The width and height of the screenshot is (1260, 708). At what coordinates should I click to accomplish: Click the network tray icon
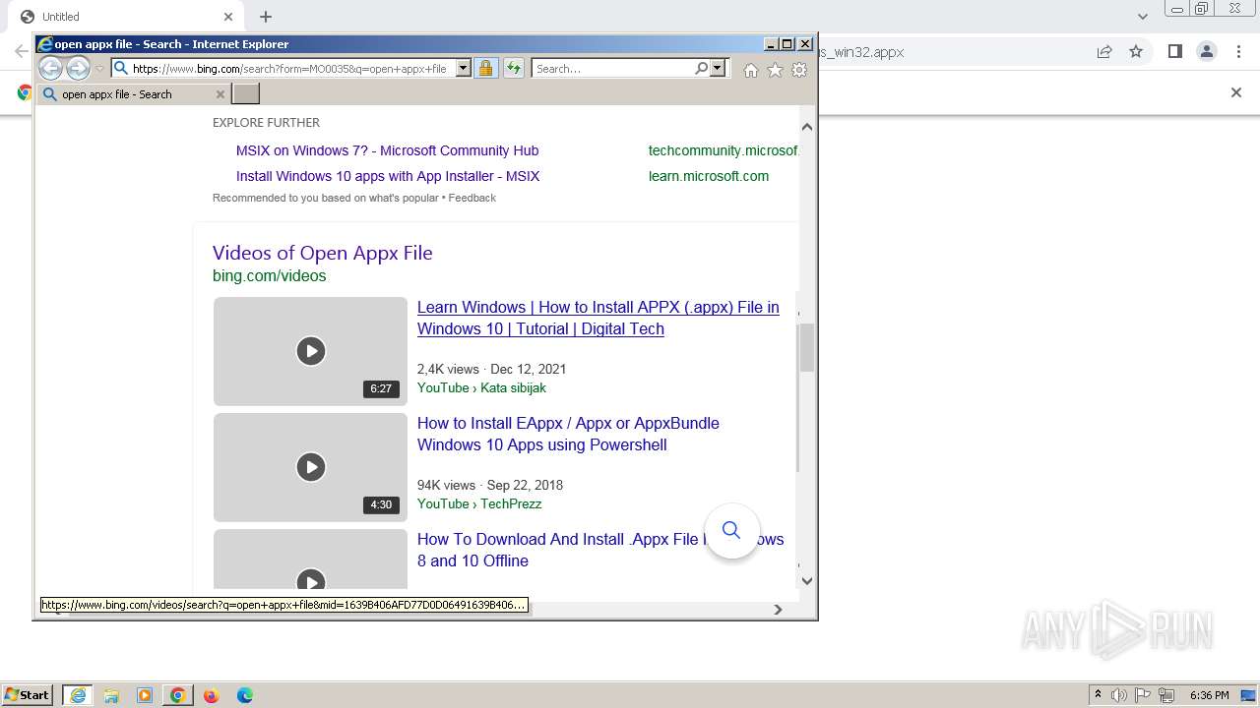coord(1167,695)
